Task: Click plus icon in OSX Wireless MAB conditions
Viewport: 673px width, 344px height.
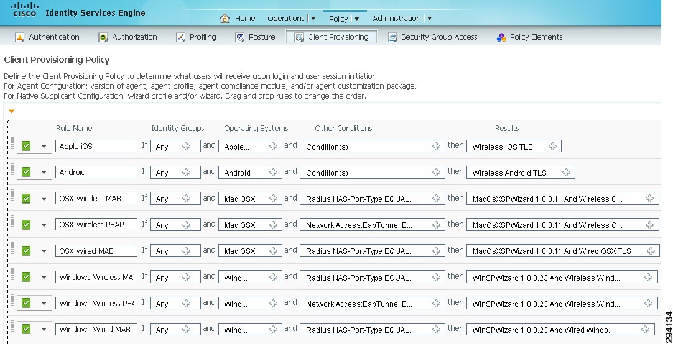Action: tap(436, 198)
